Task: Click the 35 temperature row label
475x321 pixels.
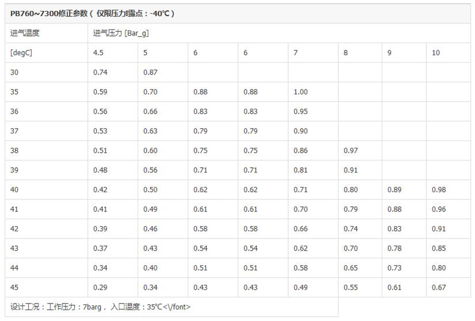Action: (x=14, y=92)
